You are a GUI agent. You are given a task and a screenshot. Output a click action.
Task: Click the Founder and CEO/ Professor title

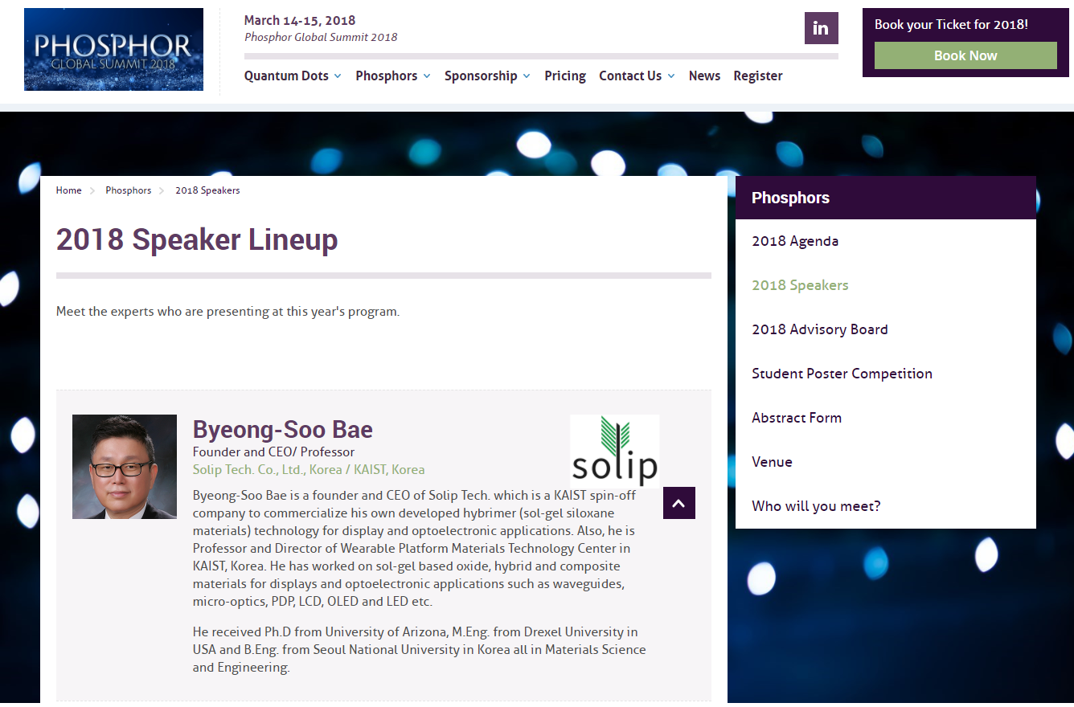point(273,452)
